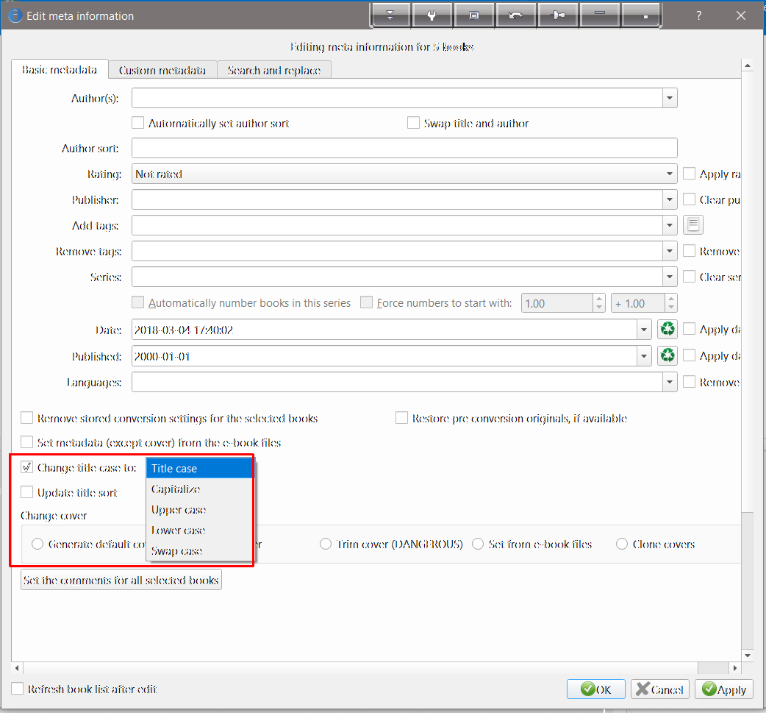Screen dimensions: 766x713
Task: Switch to the Custom metadata tab
Action: [162, 70]
